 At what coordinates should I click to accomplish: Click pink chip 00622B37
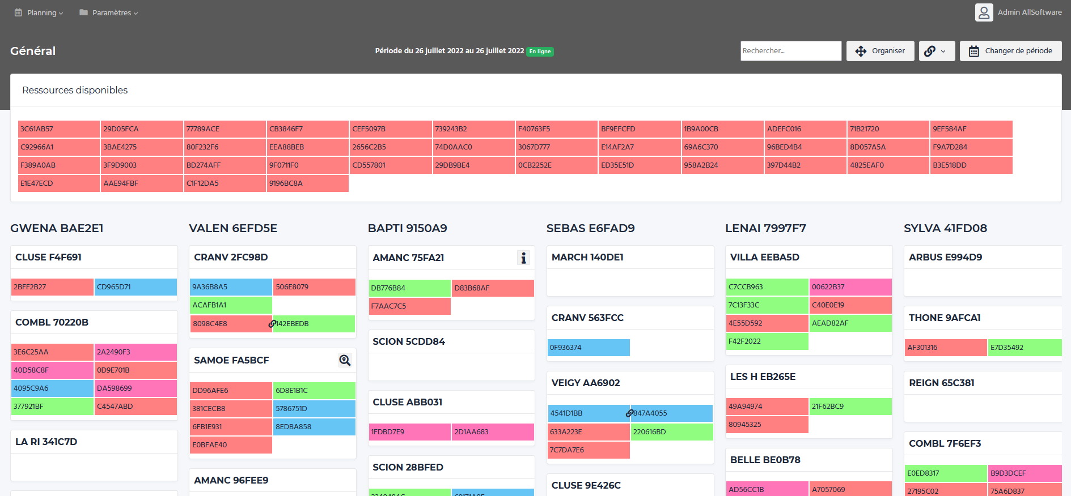[850, 287]
